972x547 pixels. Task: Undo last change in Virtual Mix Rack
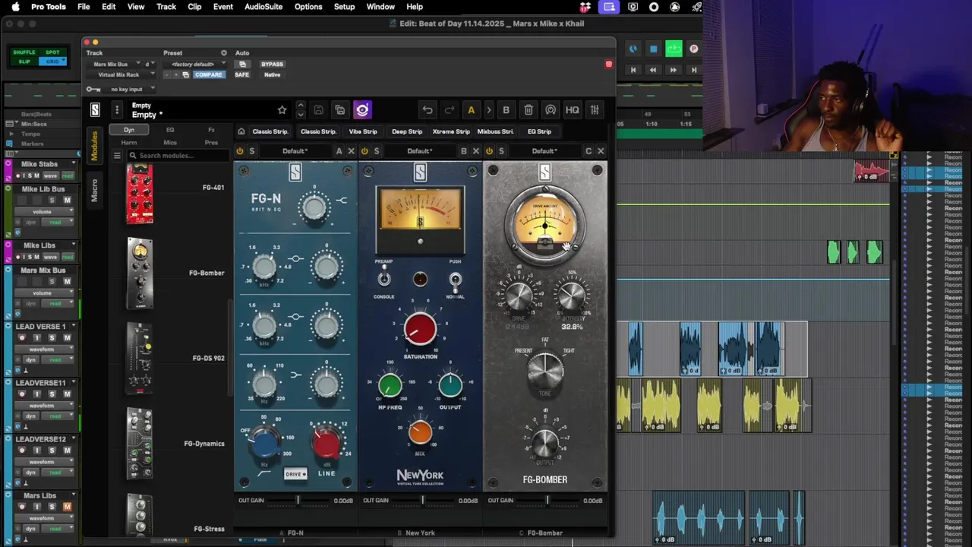coord(428,110)
